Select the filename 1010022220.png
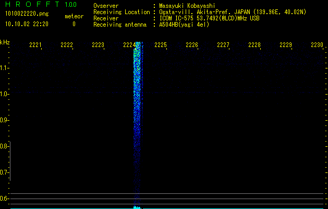328x209 pixels. [x=27, y=14]
